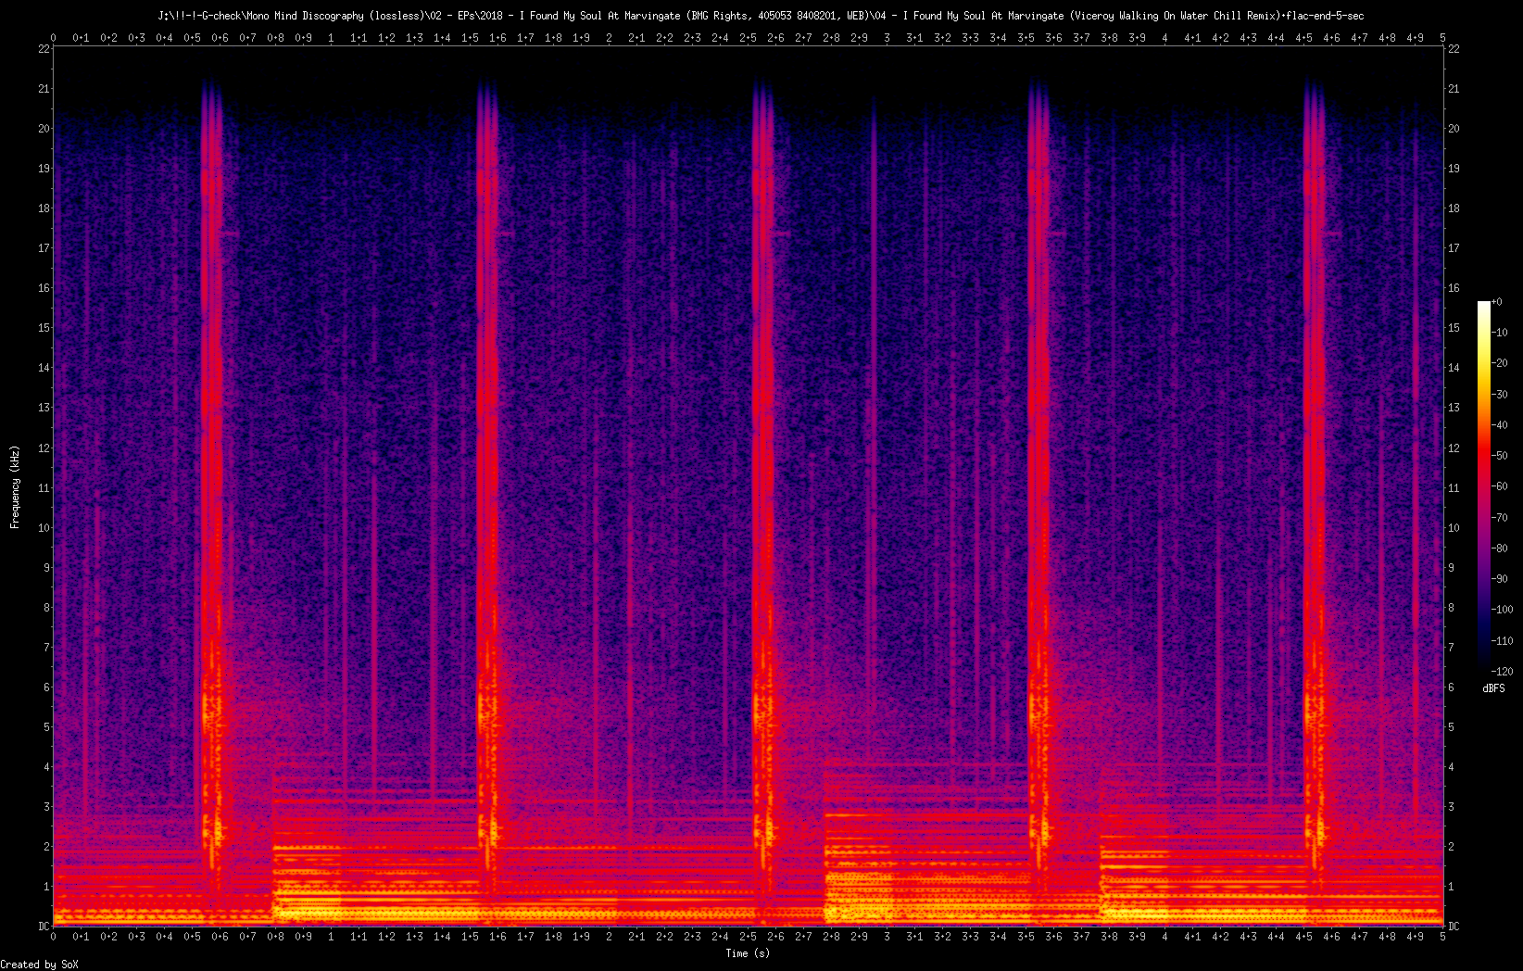
Task: Click the "1" label on the top time axis
Action: (x=332, y=38)
